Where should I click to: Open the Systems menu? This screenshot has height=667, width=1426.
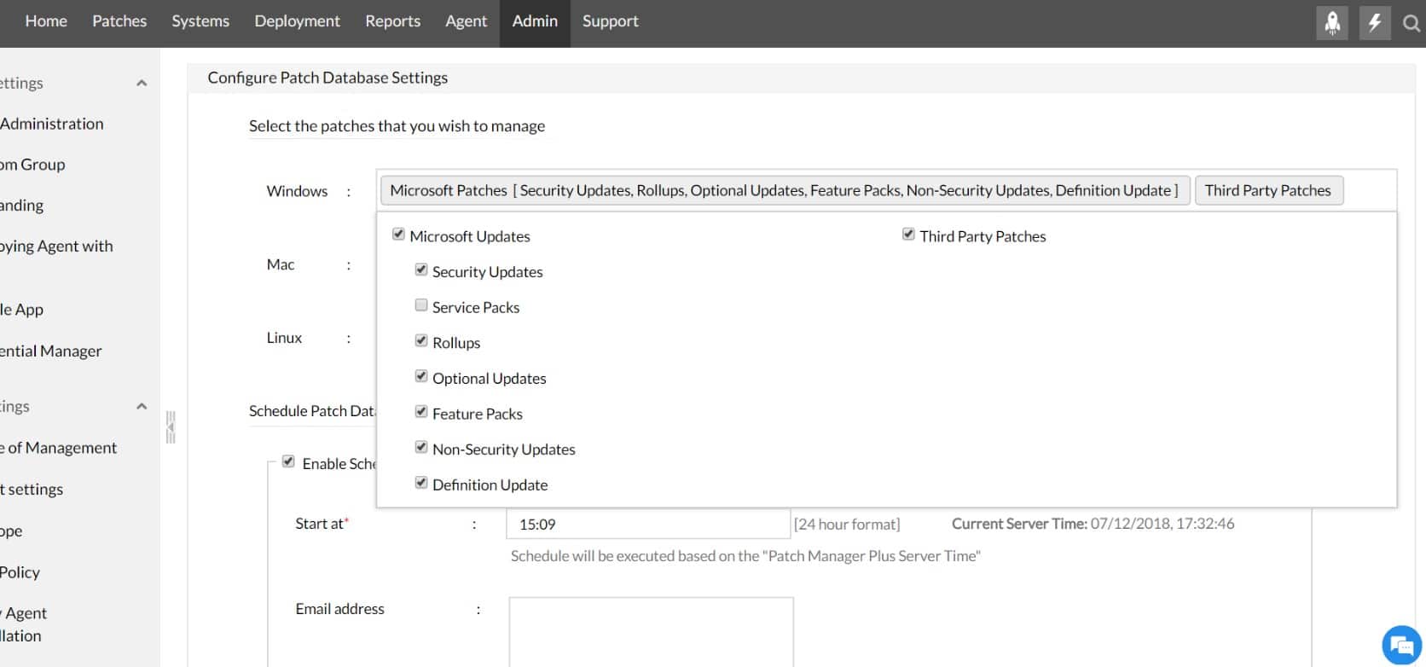click(x=200, y=21)
